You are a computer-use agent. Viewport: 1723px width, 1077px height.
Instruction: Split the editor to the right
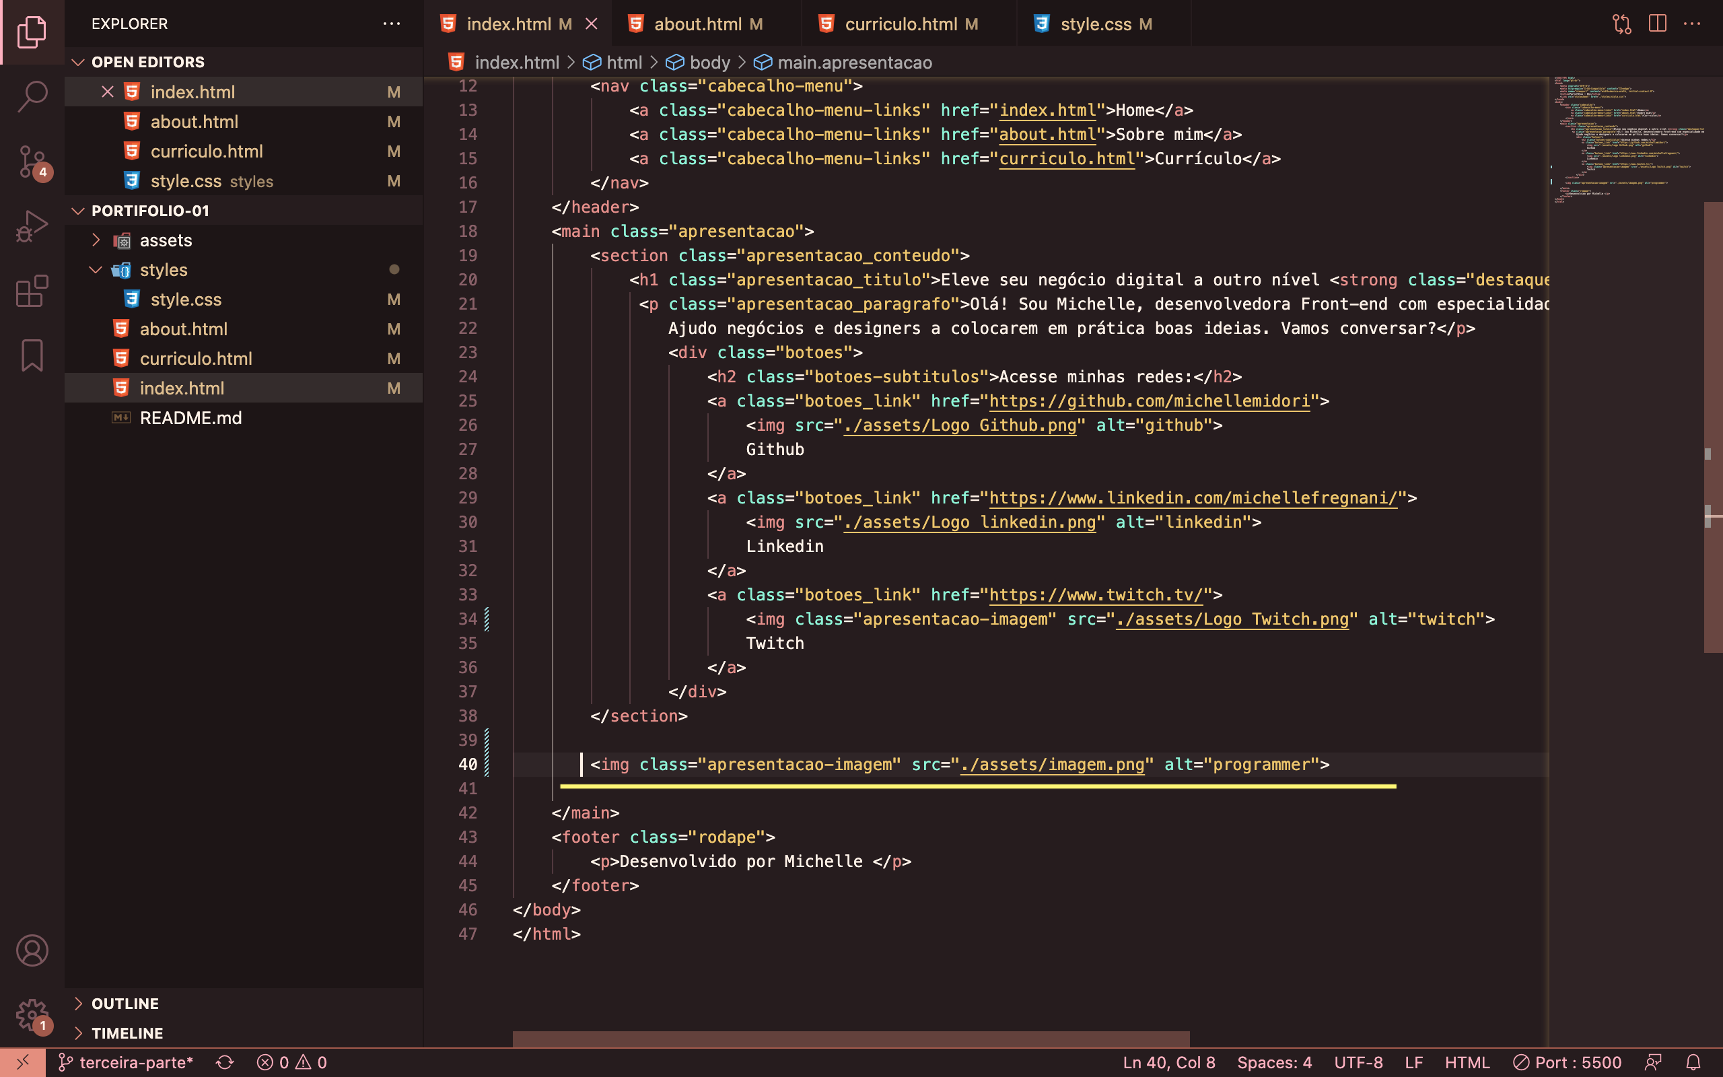pos(1658,24)
